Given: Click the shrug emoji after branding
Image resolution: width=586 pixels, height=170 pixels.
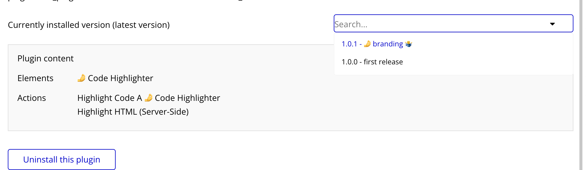Looking at the screenshot, I should click(409, 44).
